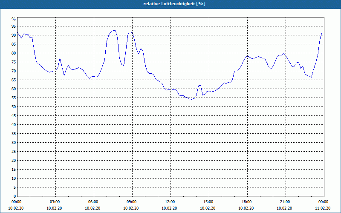Select the y-axis value '45'
This screenshot has height=213, width=341.
tap(14, 115)
